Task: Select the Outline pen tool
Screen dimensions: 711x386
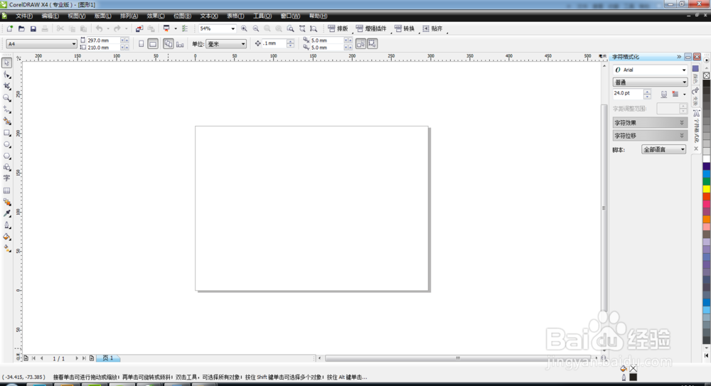Action: coord(7,225)
